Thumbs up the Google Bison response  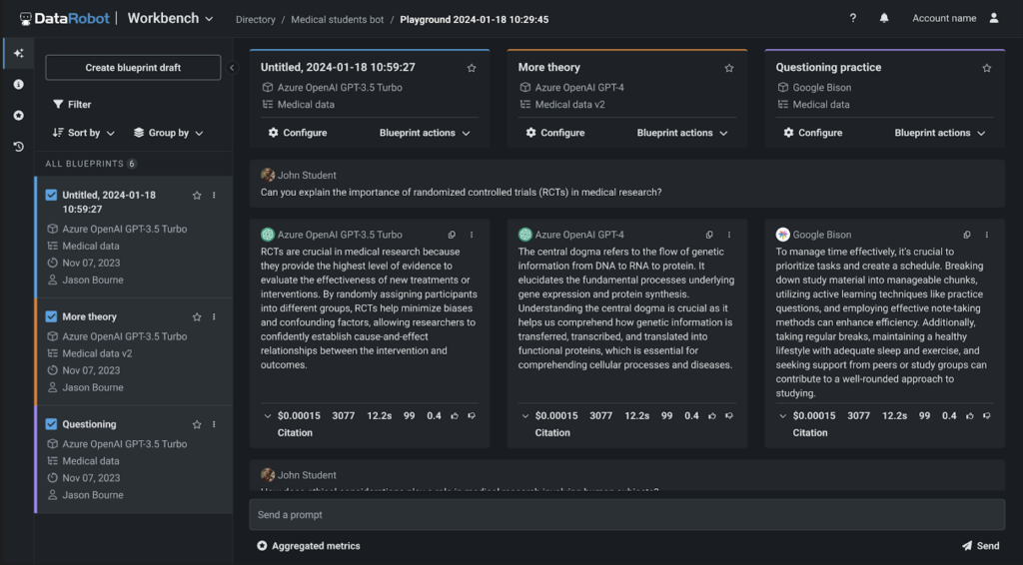(970, 416)
